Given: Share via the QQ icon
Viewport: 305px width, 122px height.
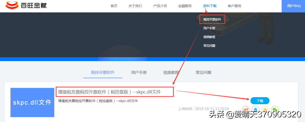Looking at the screenshot, I should point(256,109).
